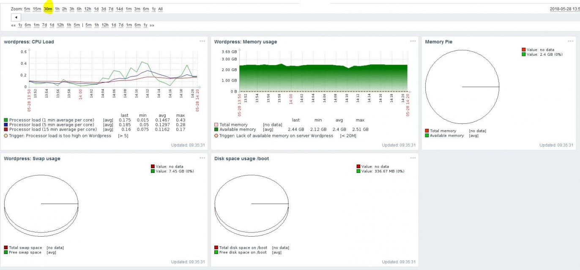Click blue swatch for Processor load 5 min
The width and height of the screenshot is (580, 270).
pos(6,125)
